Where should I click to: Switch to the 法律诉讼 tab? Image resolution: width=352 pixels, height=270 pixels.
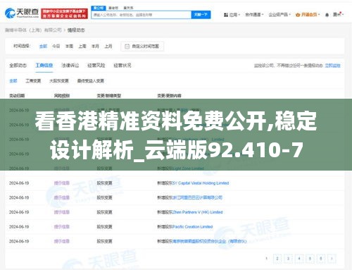point(70,66)
